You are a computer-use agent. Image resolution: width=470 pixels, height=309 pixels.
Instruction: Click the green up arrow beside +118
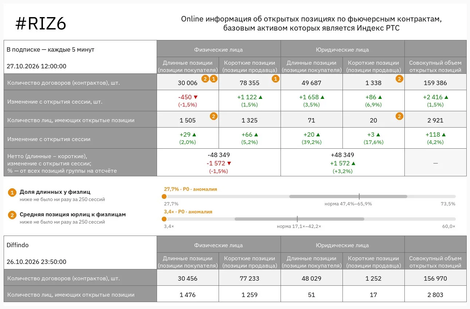[444, 135]
